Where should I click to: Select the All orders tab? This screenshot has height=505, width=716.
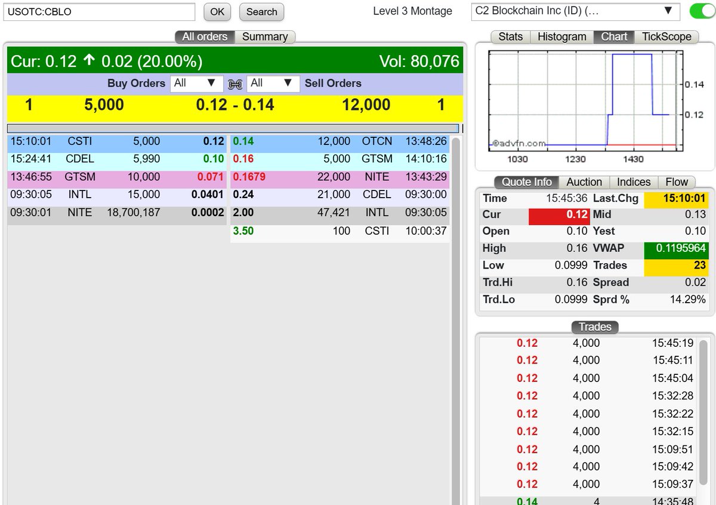pyautogui.click(x=204, y=36)
